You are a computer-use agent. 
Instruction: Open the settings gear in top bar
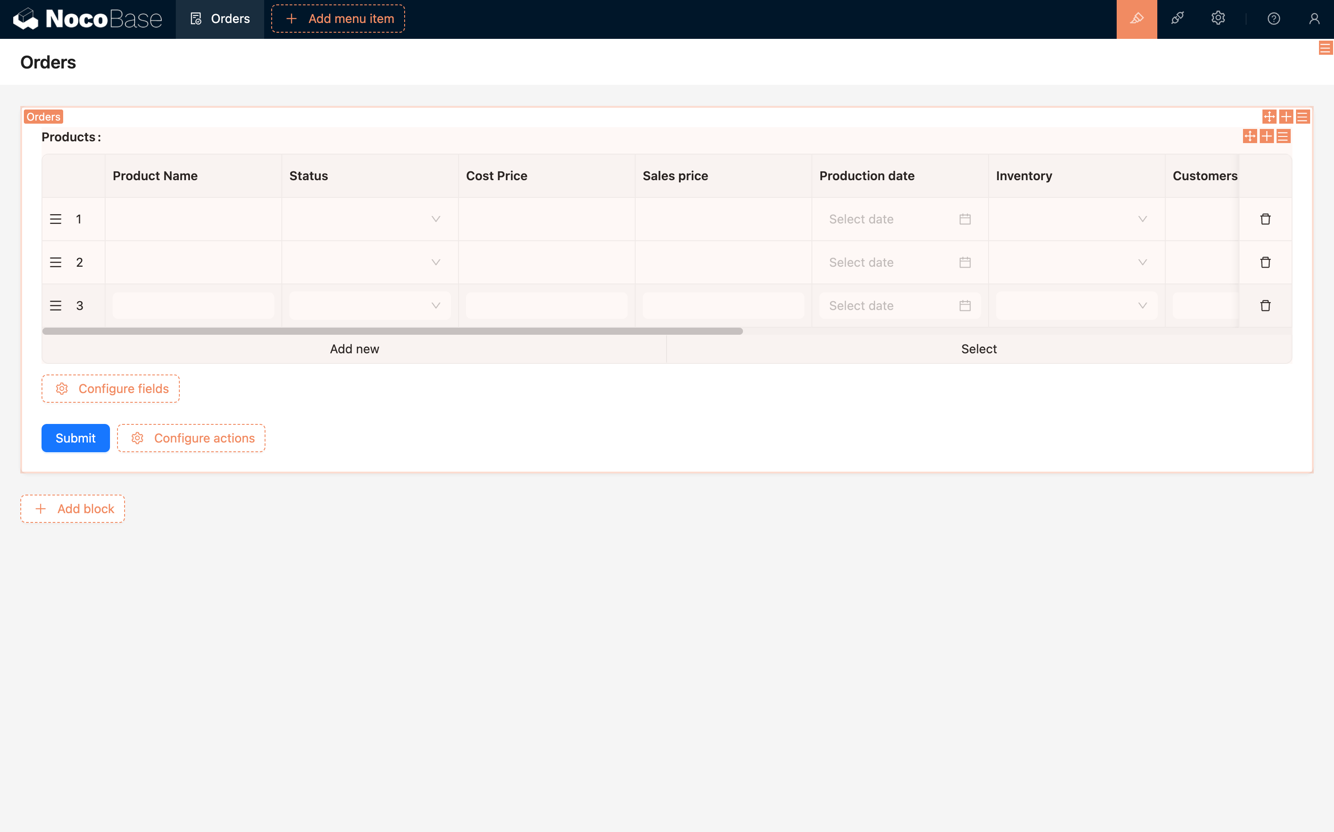tap(1218, 19)
